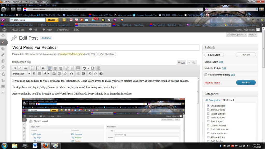Toggle fullscreen editor mode

click(92, 68)
